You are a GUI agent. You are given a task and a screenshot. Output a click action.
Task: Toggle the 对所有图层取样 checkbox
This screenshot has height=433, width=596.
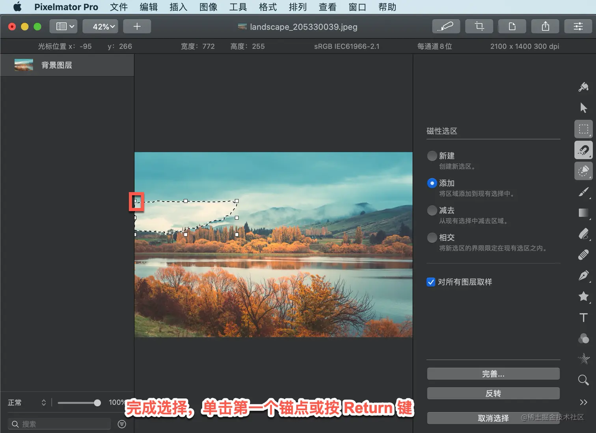[x=431, y=282]
